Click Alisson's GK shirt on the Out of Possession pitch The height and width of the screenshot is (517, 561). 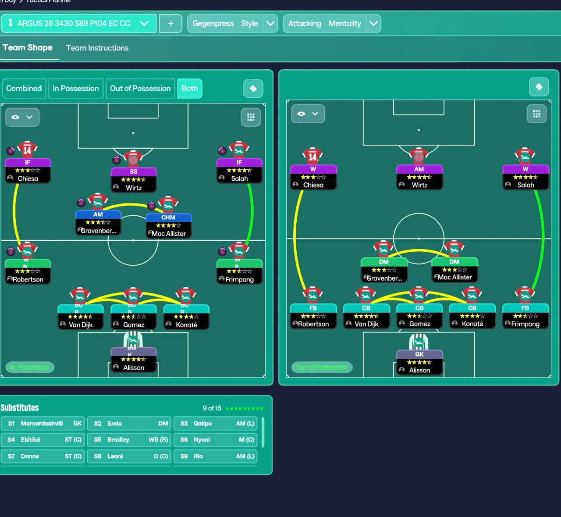point(419,342)
